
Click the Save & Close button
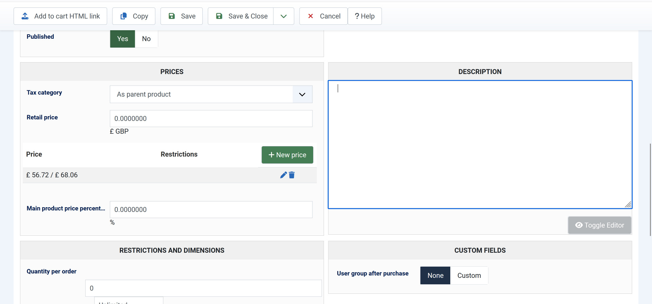(x=241, y=16)
